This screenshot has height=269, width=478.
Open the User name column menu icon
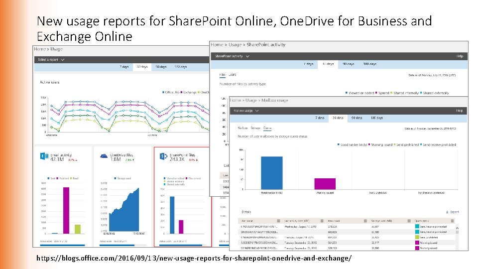coord(278,221)
